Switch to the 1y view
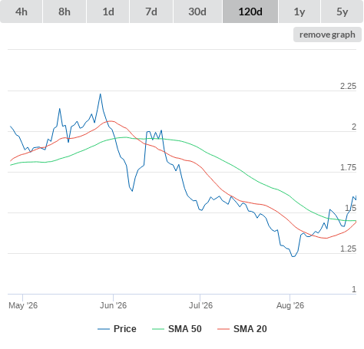This screenshot has height=349, width=364. coord(299,12)
